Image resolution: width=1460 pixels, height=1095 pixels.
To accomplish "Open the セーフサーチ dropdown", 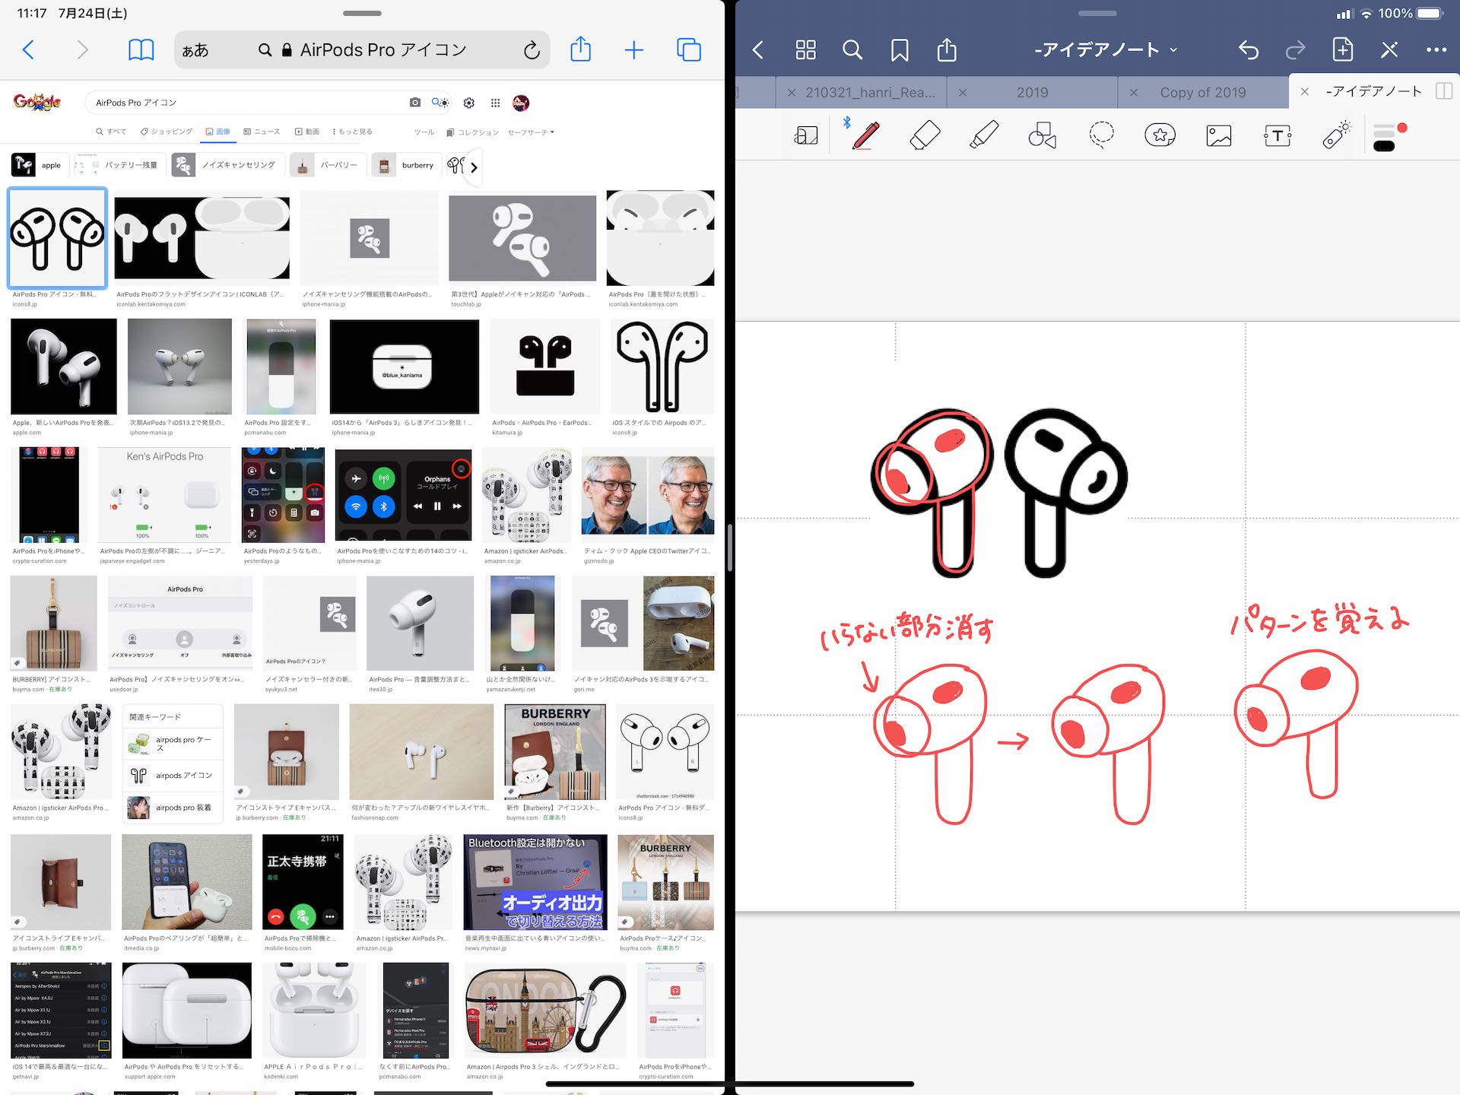I will click(531, 132).
